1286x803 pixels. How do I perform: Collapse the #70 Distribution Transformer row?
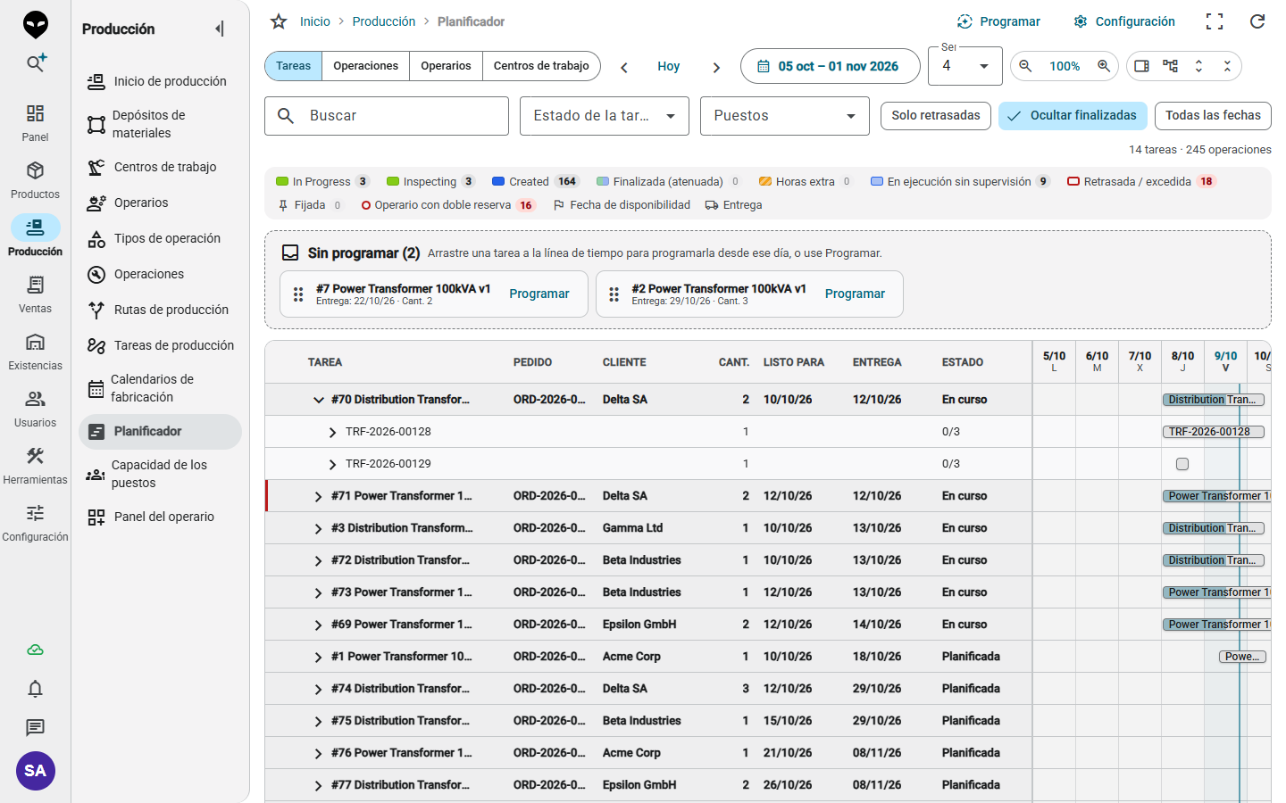318,400
